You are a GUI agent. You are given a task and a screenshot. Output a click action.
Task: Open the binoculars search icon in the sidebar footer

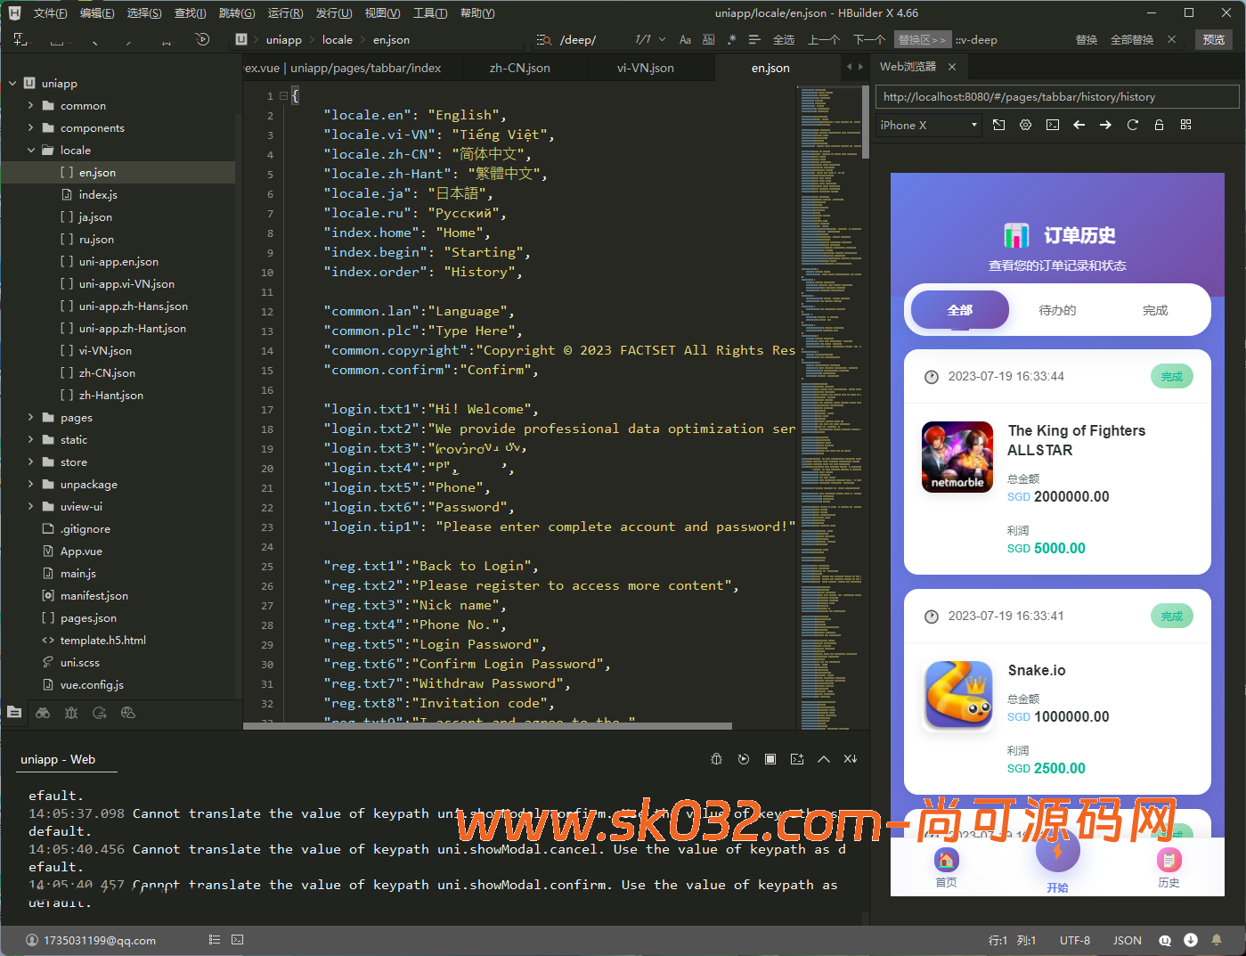pos(43,713)
